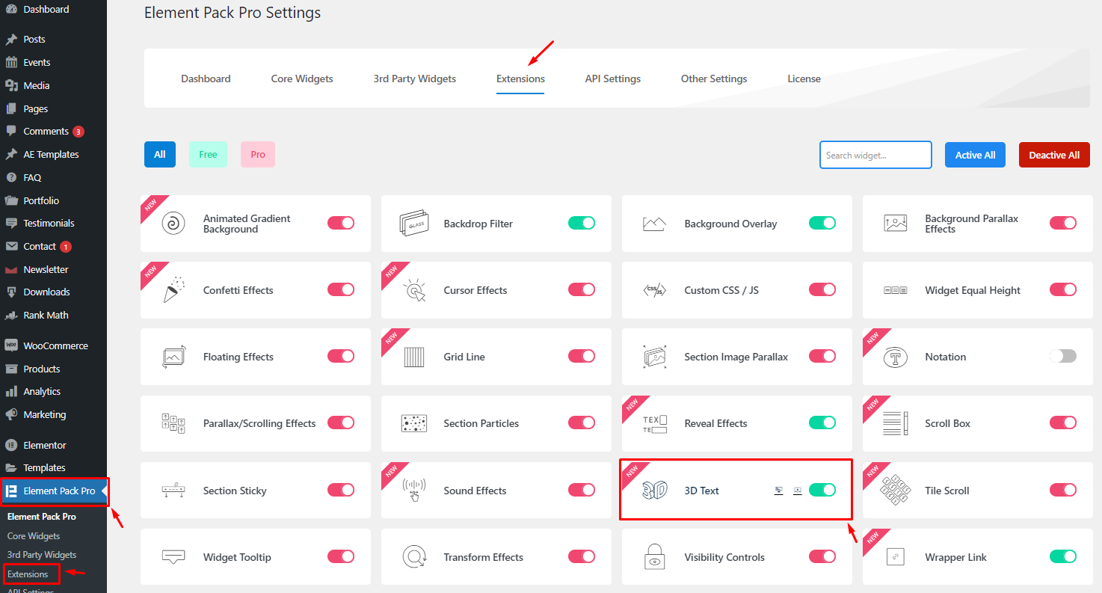Switch to the Core Widgets tab
Image resolution: width=1102 pixels, height=593 pixels.
(x=302, y=79)
